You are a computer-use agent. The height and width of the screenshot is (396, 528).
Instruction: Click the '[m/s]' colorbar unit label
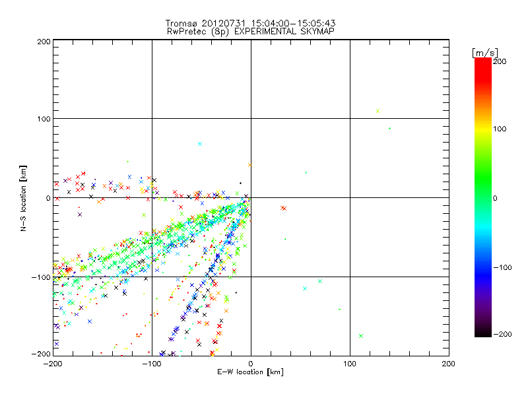pos(485,53)
